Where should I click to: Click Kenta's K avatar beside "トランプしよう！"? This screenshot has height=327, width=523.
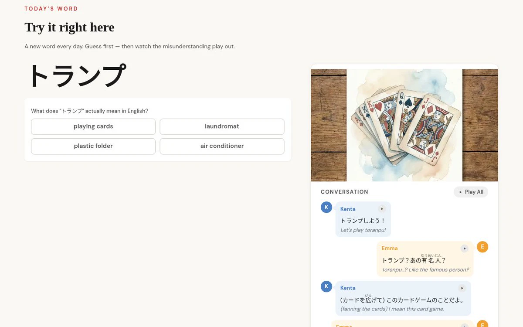326,207
